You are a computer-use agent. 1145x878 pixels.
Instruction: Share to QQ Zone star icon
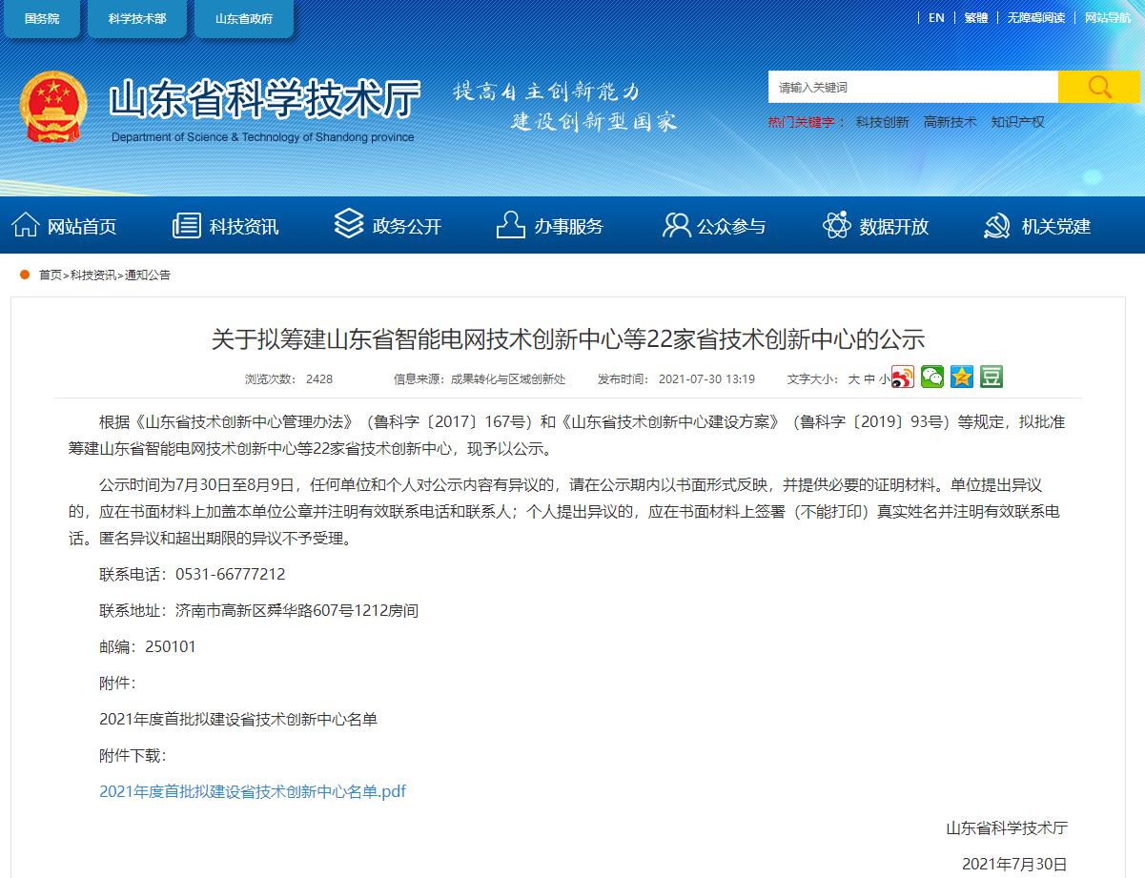tap(961, 378)
